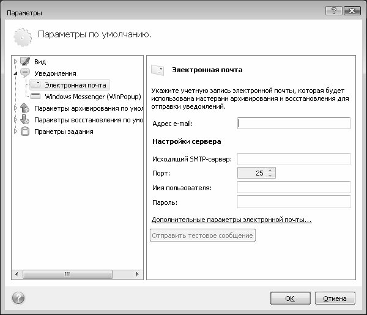Expand the Вид tree node
Viewport: 367px width, 315px height.
click(x=15, y=62)
